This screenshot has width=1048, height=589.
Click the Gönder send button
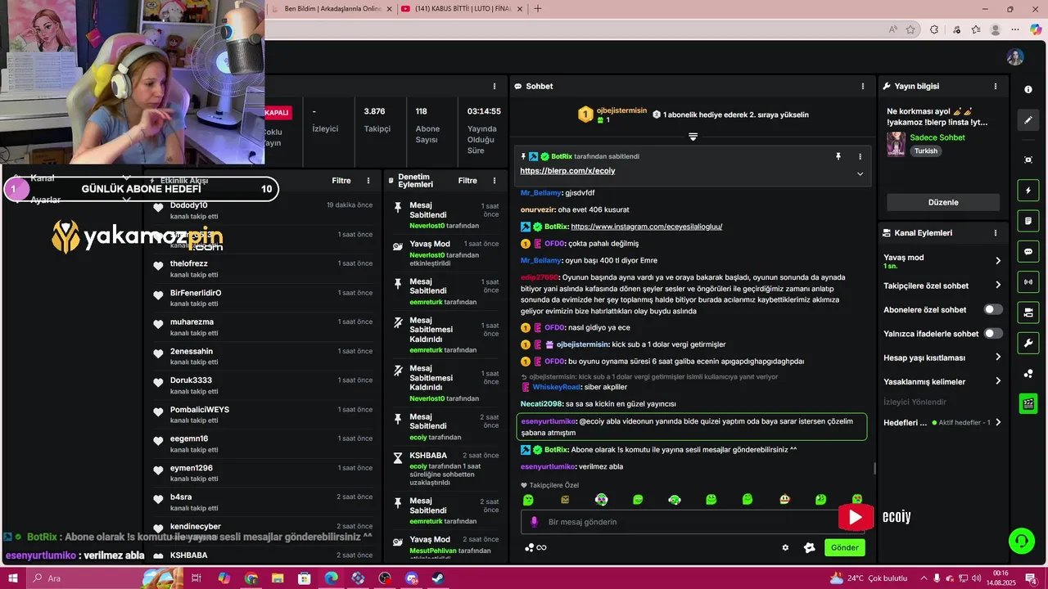click(x=845, y=548)
